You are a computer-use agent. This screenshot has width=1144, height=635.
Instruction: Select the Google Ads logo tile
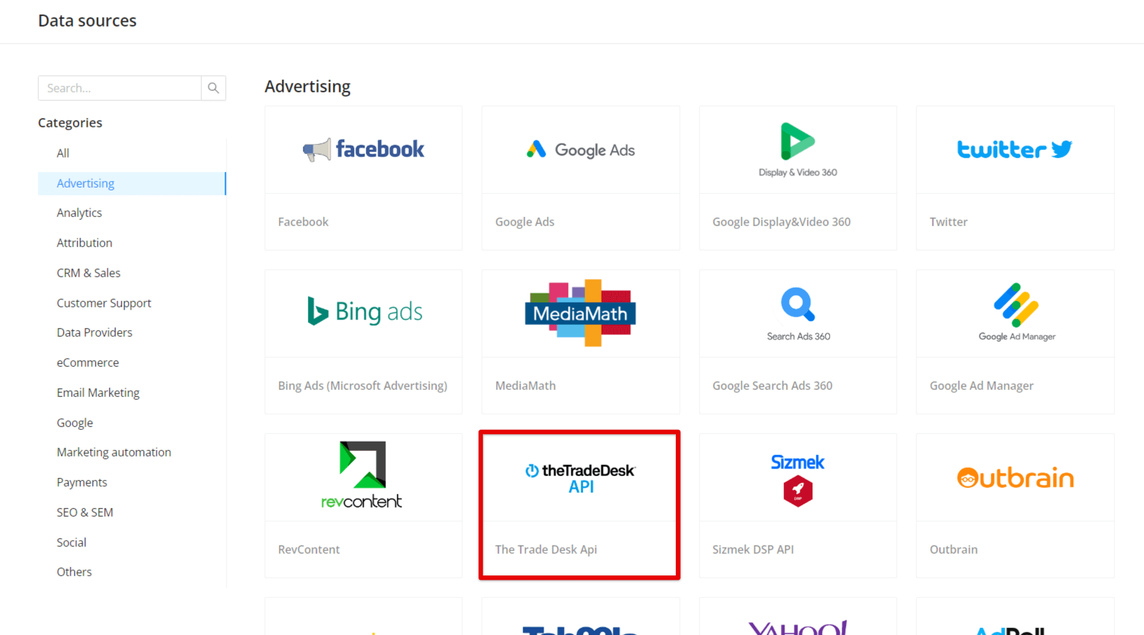(581, 150)
